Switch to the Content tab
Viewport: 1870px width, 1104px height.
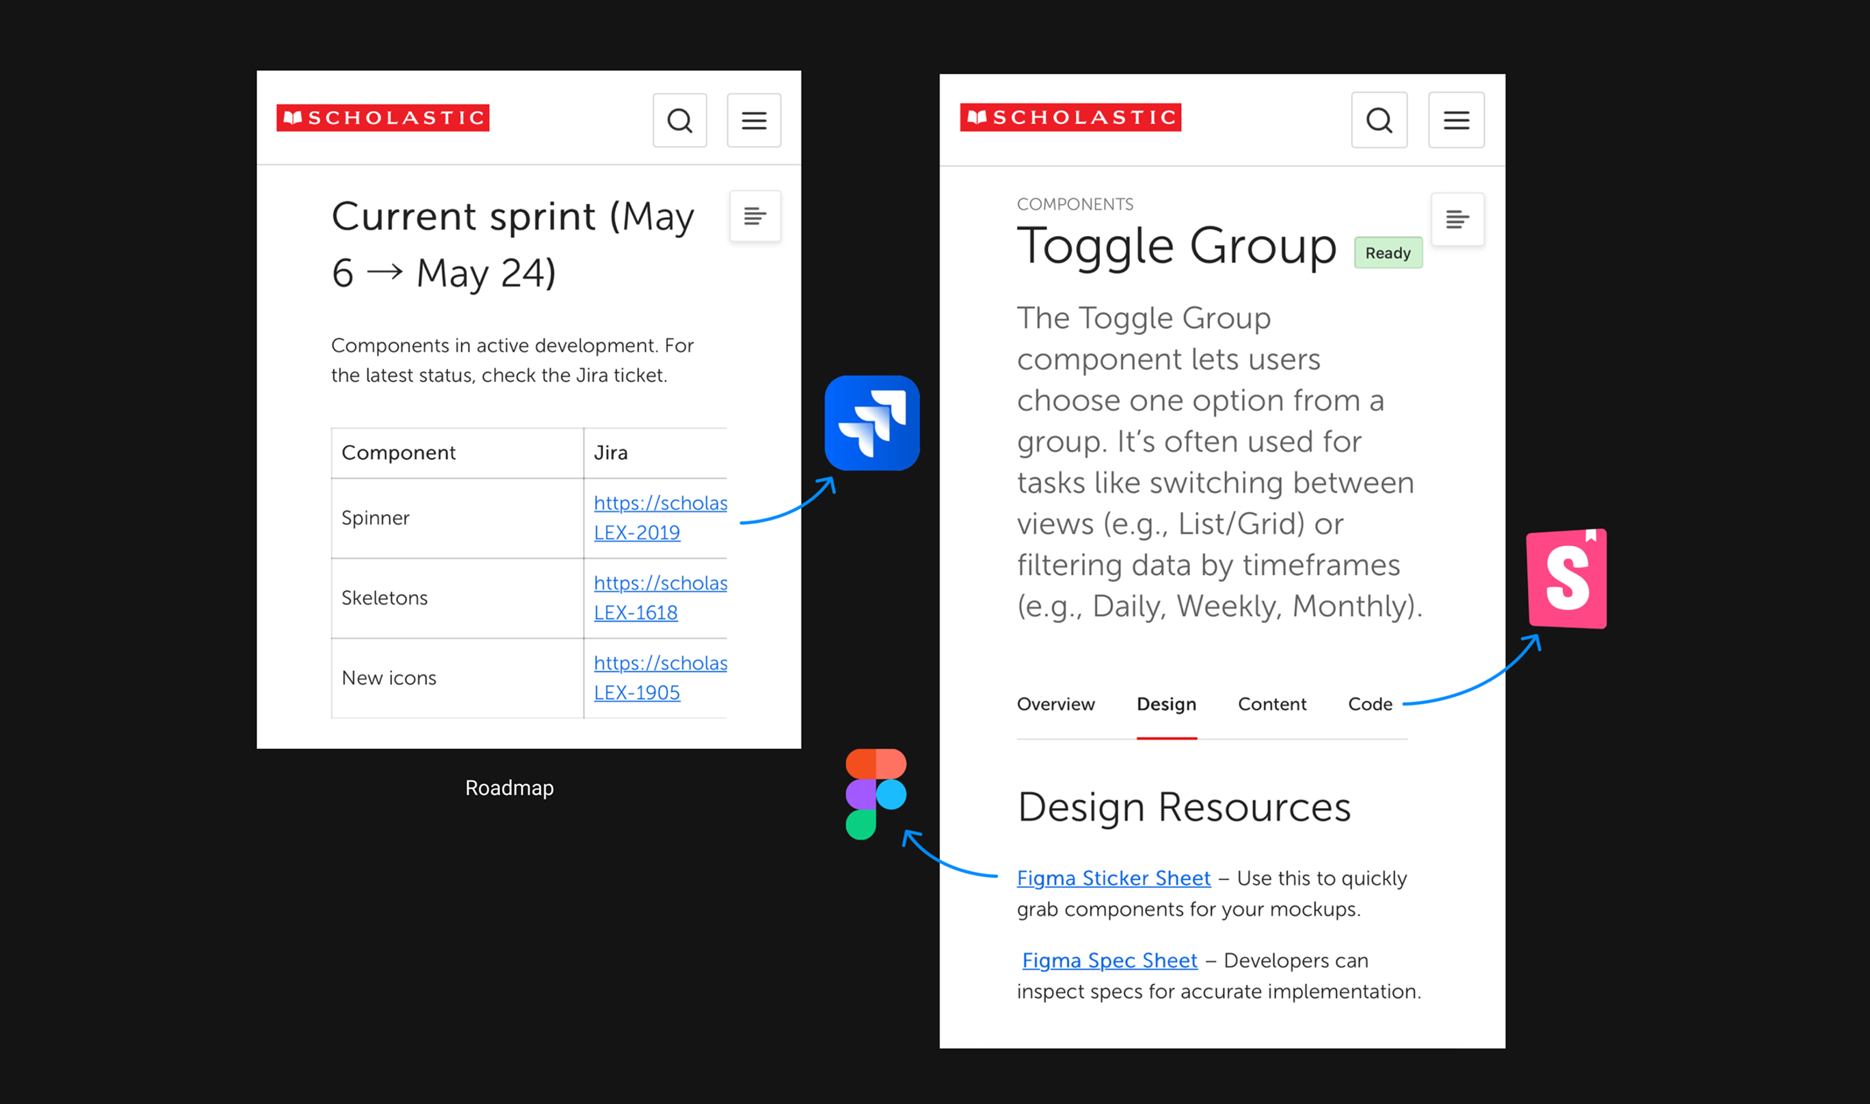[x=1272, y=704]
